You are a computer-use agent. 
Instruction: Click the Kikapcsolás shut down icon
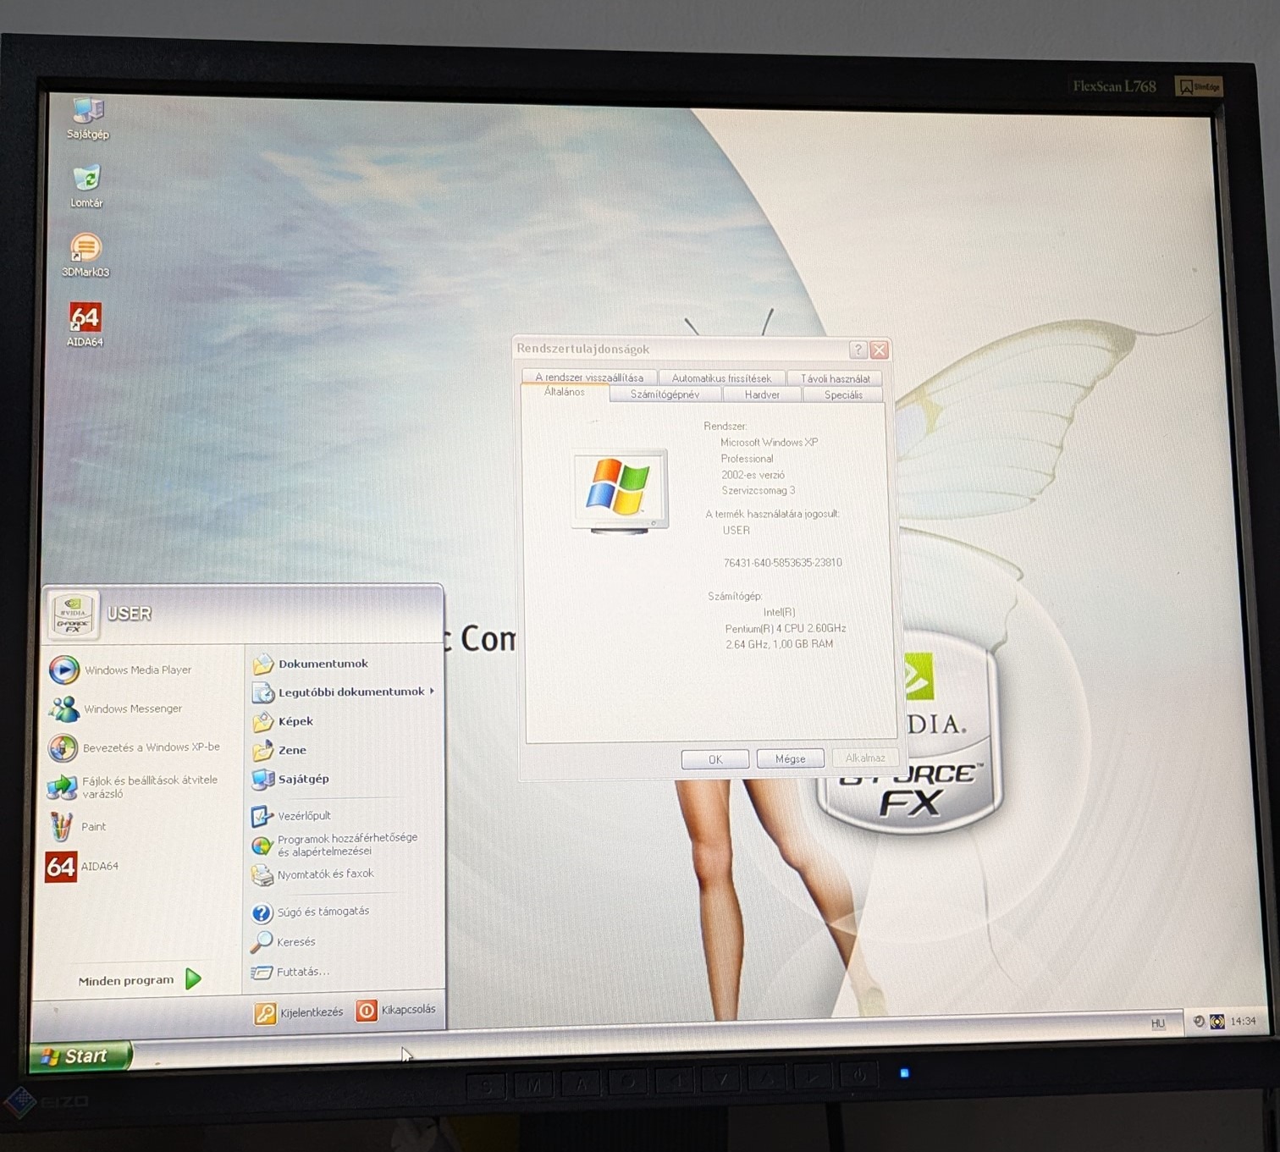coord(367,1011)
